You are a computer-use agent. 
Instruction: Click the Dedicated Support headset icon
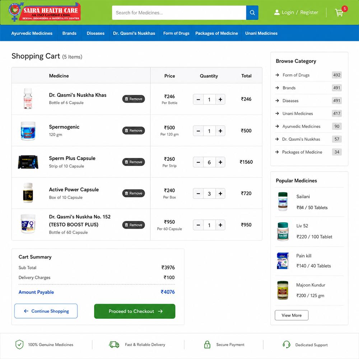click(x=286, y=344)
